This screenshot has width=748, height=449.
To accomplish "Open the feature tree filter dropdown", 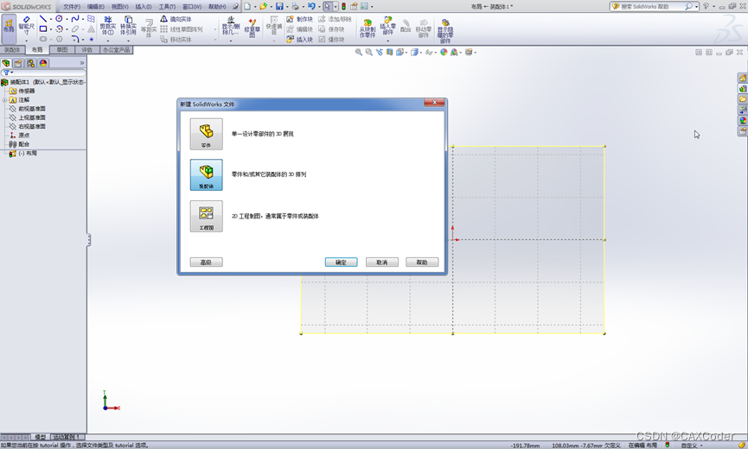I will [x=8, y=73].
